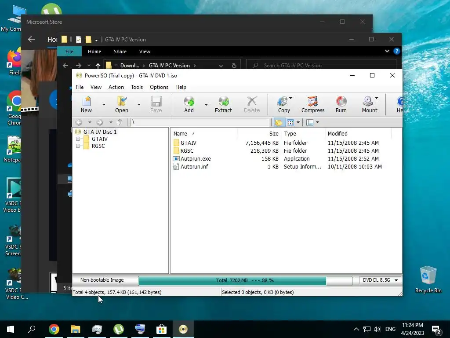This screenshot has height=338, width=450.
Task: Click the Help toolbar icon in PowerISO
Action: [399, 104]
